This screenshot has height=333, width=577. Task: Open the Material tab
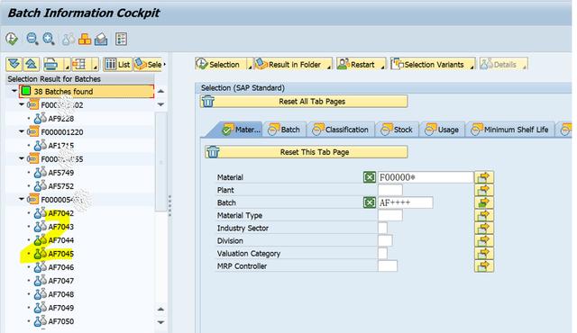(241, 130)
